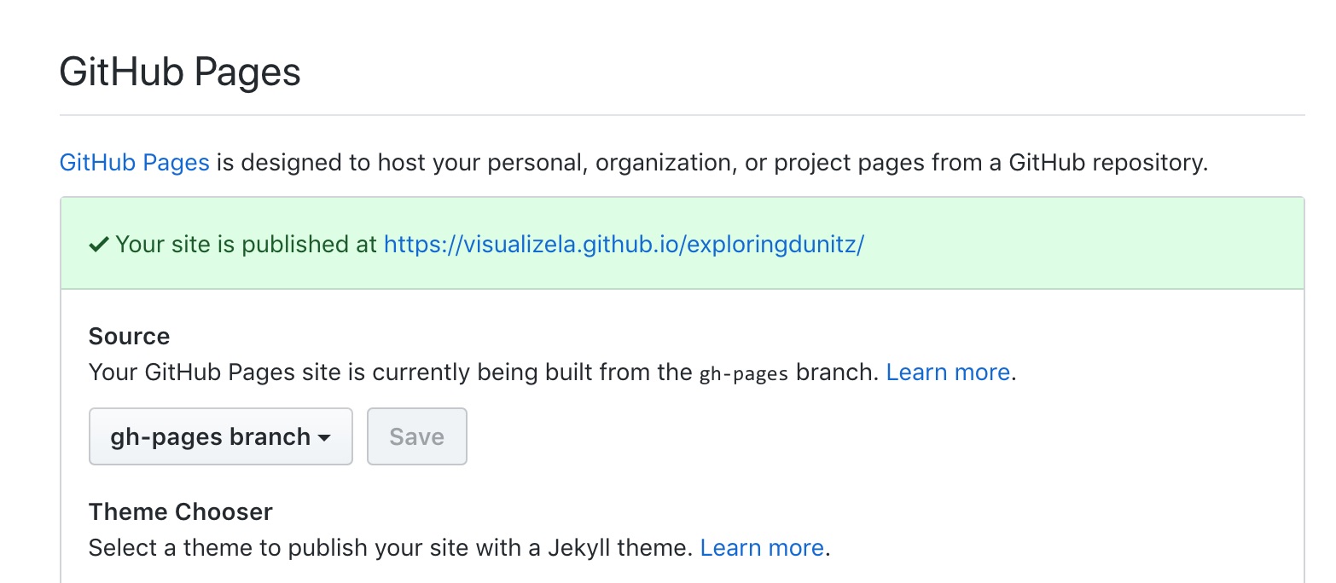Follow Learn more link beside Source description
The image size is (1336, 583).
(x=948, y=372)
